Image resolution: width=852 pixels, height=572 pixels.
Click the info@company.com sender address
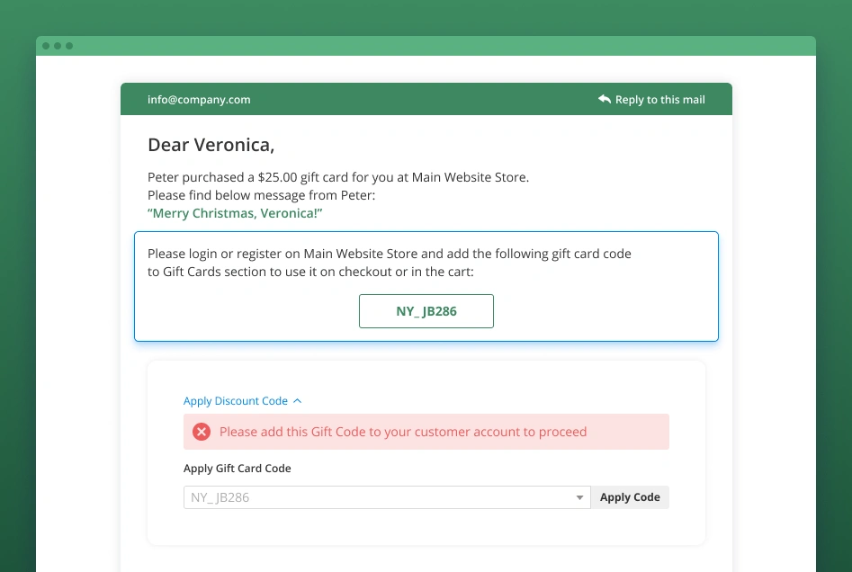click(198, 99)
